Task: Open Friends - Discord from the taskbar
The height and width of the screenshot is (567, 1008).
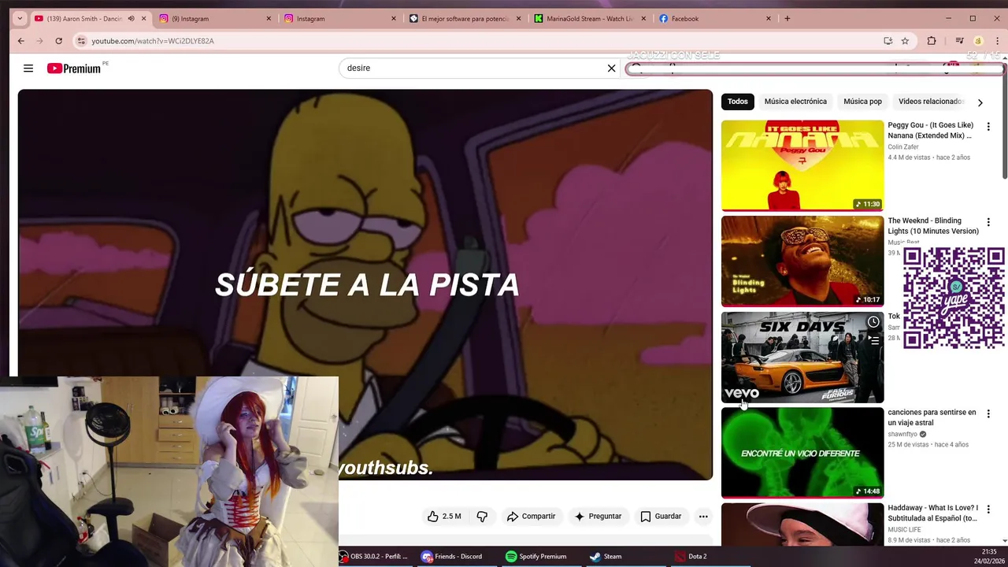Action: pyautogui.click(x=452, y=557)
